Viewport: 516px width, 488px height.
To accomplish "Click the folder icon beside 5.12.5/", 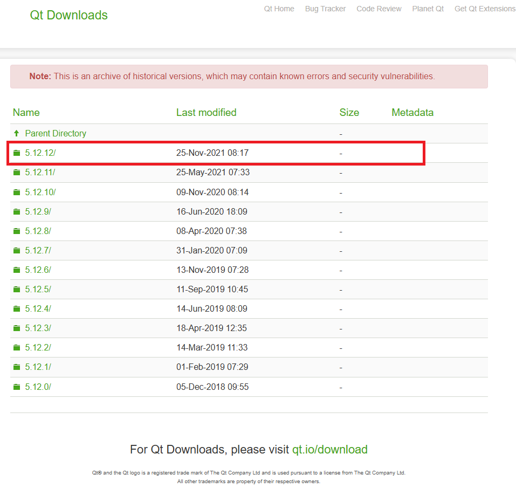I will [x=17, y=289].
